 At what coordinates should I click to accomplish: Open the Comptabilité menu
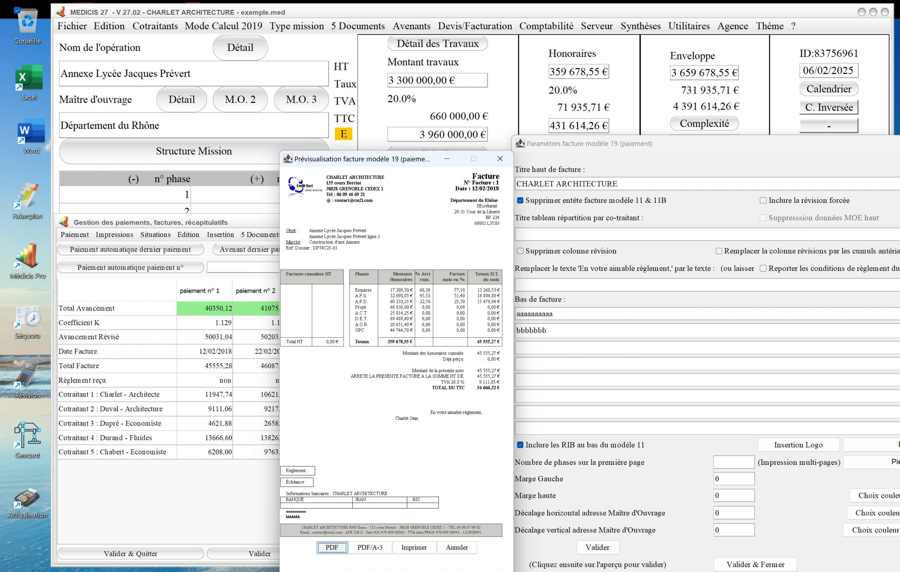tap(546, 26)
